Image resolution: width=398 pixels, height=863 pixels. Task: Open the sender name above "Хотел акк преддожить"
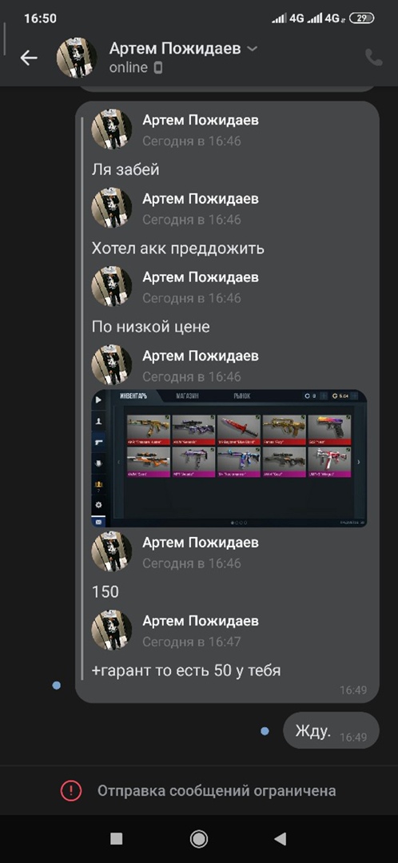(x=201, y=199)
